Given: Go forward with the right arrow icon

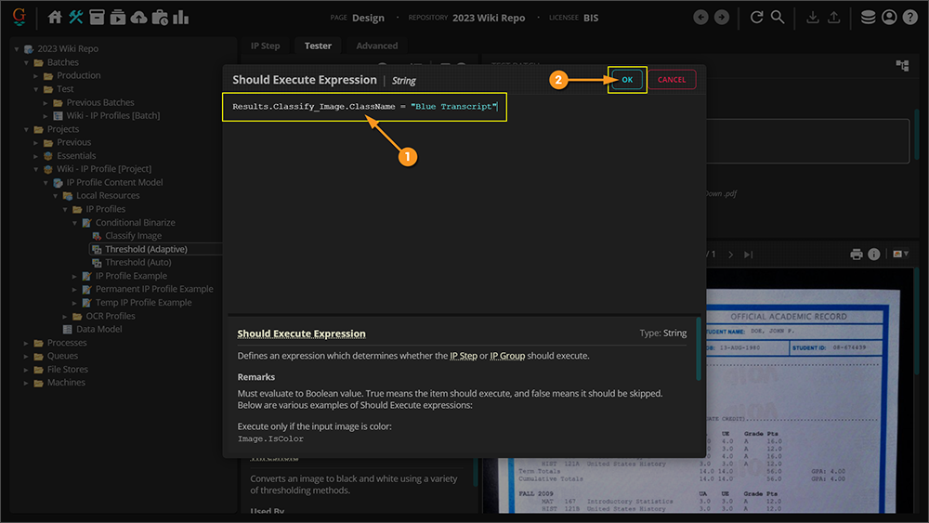Looking at the screenshot, I should tap(722, 17).
